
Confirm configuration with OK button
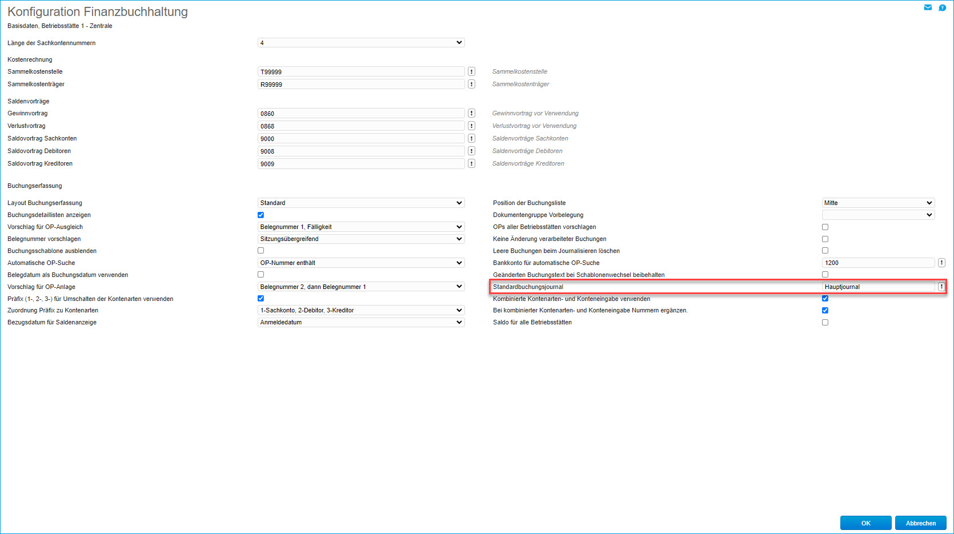click(x=866, y=523)
